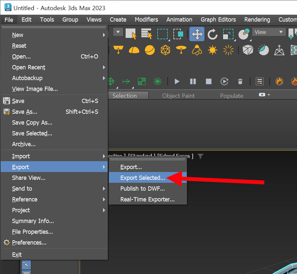Click the gray cube icon in toolbar
297x274 pixels.
tap(248, 50)
